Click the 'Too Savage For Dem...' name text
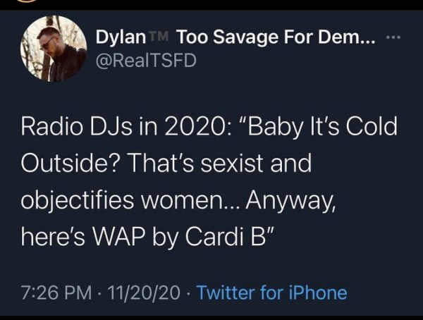This screenshot has height=320, width=423. [x=275, y=36]
